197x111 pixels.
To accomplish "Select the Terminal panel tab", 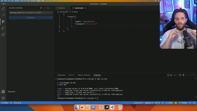I will click(x=97, y=75).
